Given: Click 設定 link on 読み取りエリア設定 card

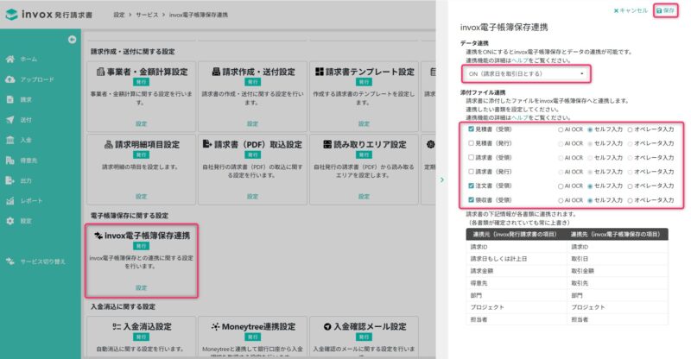Looking at the screenshot, I should point(364,197).
